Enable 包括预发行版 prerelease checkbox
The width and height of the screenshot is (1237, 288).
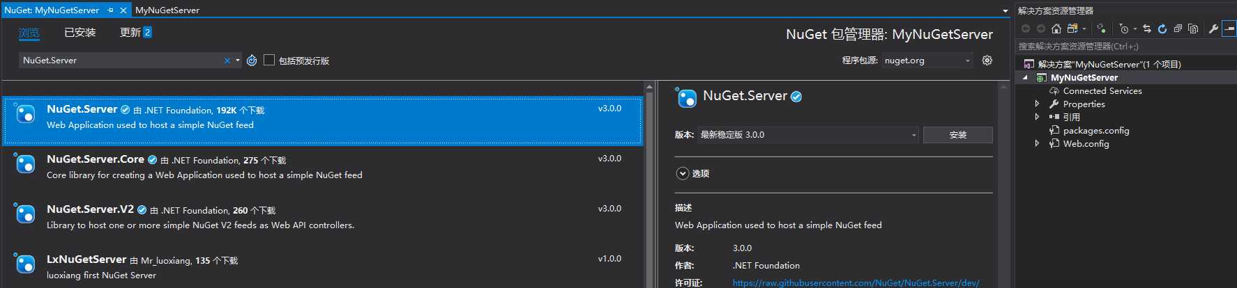(269, 61)
